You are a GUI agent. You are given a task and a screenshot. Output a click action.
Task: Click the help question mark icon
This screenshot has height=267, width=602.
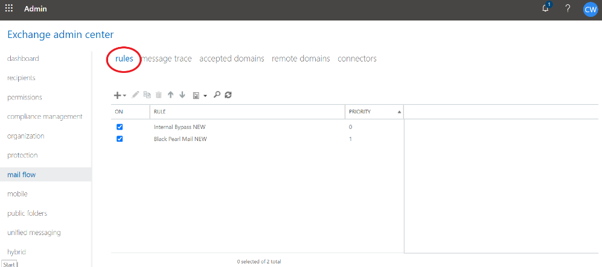point(568,9)
